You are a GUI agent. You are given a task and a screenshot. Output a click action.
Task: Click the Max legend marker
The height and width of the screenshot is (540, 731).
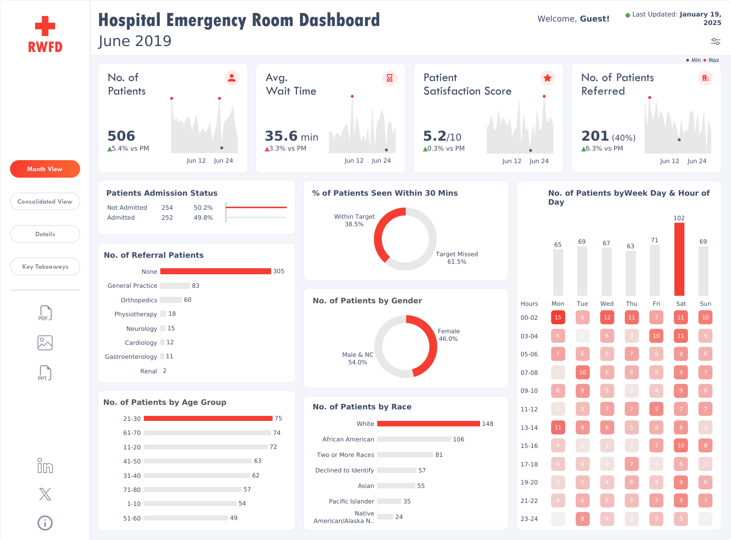tap(705, 60)
